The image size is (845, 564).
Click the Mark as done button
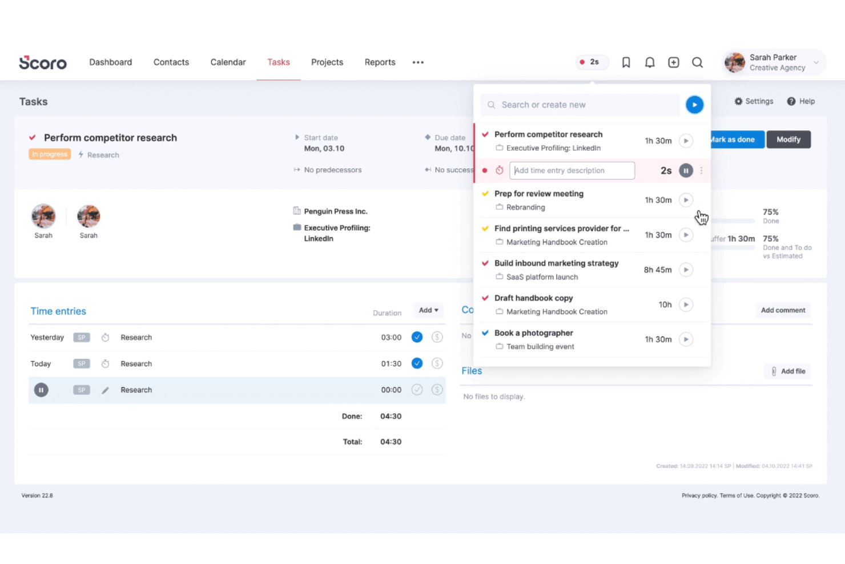click(735, 139)
